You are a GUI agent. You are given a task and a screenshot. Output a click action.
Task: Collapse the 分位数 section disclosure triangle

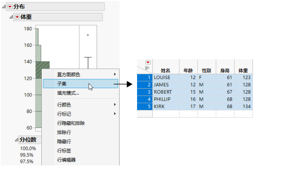17,140
